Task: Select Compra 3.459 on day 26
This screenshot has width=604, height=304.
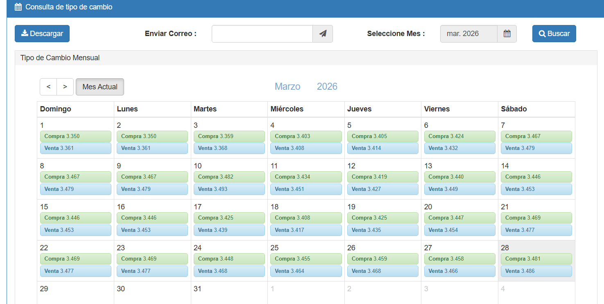Action: [383, 259]
